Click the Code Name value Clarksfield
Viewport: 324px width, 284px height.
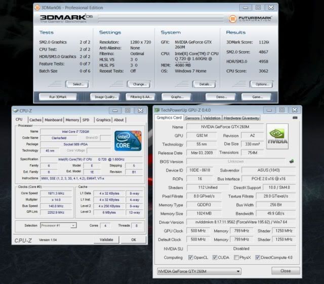click(59, 138)
